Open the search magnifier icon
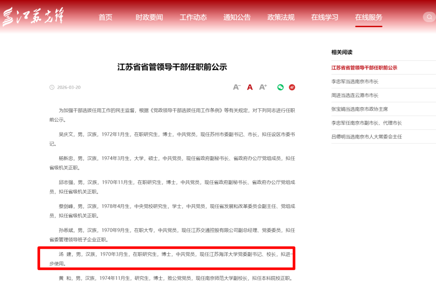Viewport: 436px width, 290px height. (x=429, y=17)
